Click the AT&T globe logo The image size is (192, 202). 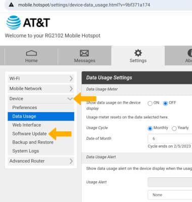14,23
